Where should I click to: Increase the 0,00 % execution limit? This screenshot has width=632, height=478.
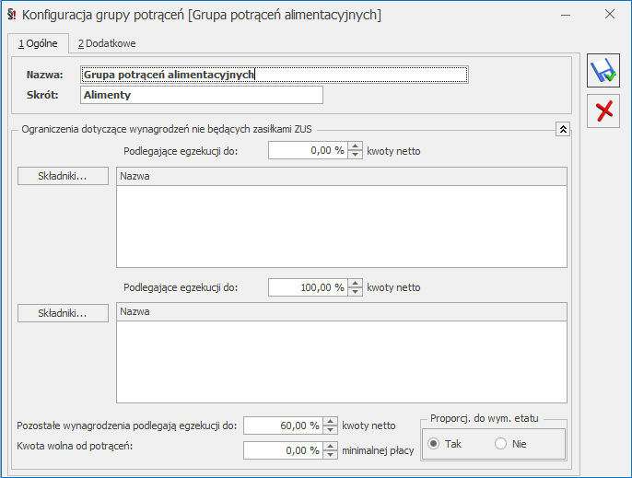click(x=356, y=146)
